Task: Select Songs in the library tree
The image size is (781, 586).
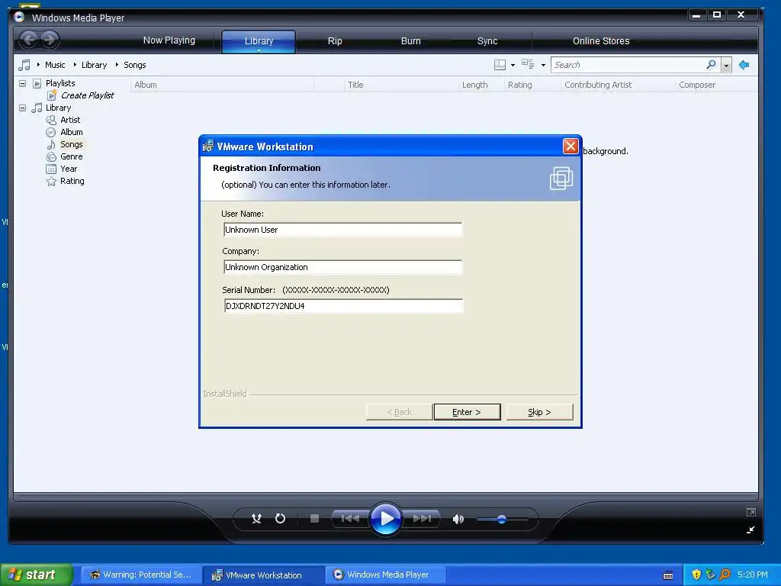Action: (x=71, y=144)
